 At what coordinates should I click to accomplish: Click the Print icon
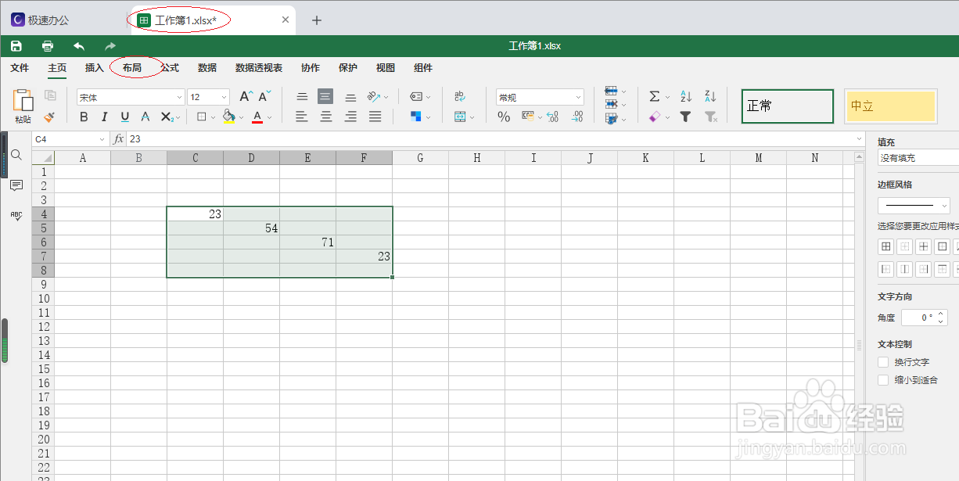click(48, 46)
